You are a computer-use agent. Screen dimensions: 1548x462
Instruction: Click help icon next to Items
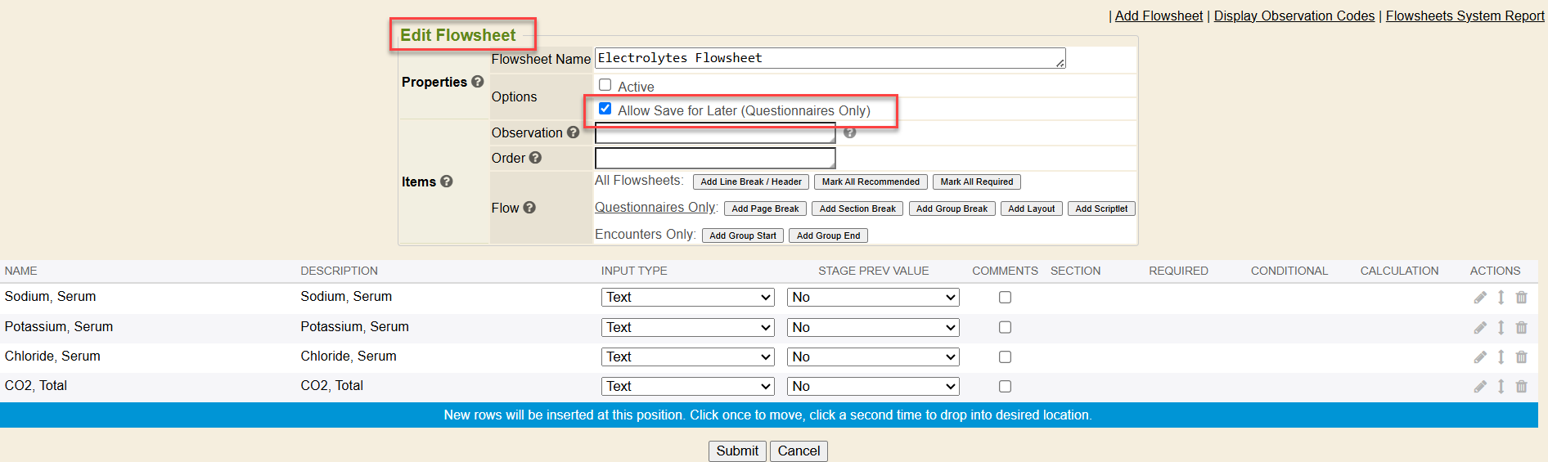[x=447, y=182]
